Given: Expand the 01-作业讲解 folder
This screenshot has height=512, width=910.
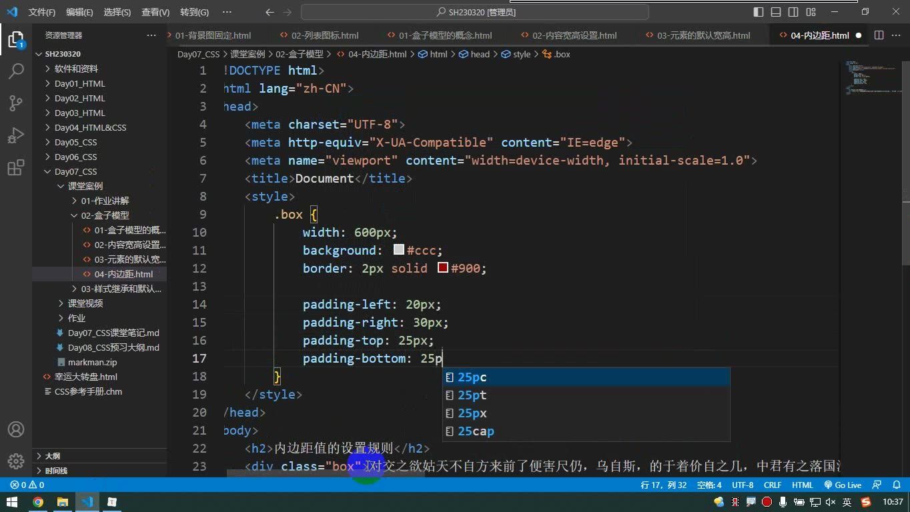Looking at the screenshot, I should click(x=99, y=201).
